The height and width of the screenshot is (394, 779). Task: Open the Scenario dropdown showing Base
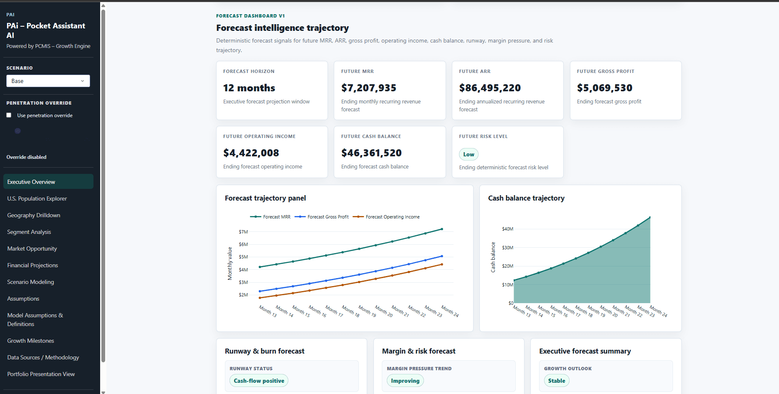pyautogui.click(x=48, y=81)
